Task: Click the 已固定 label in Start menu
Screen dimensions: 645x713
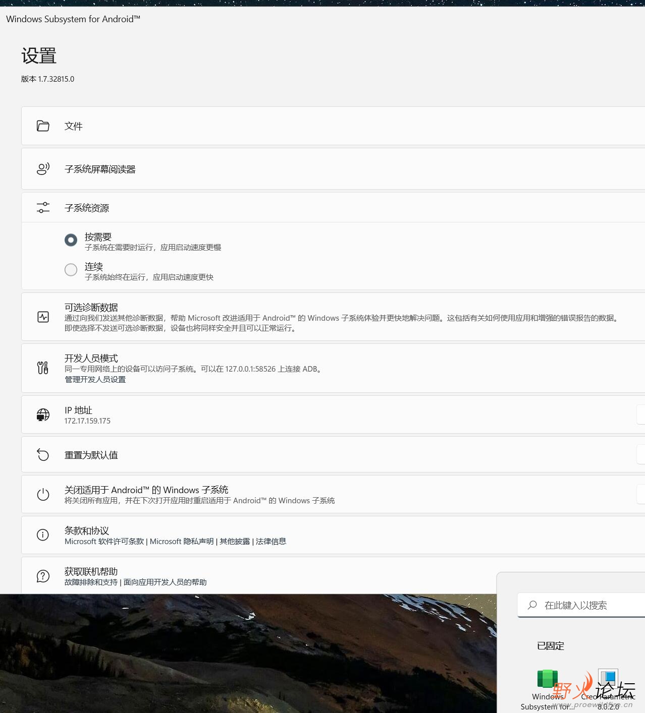Action: tap(551, 646)
